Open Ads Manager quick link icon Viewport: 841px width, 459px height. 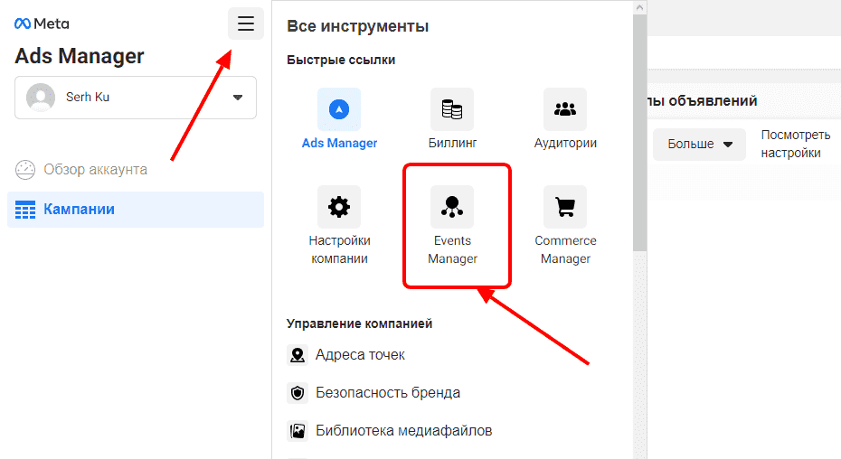(339, 109)
